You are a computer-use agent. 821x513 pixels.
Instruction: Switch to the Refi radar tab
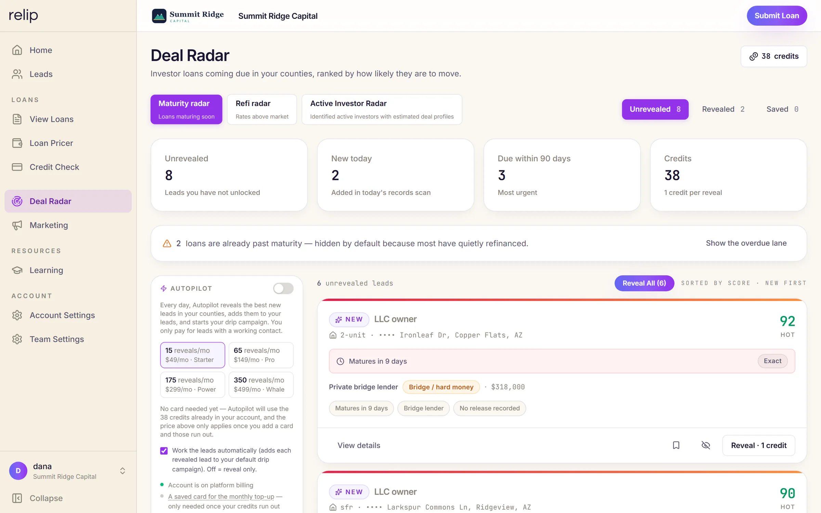(x=262, y=109)
